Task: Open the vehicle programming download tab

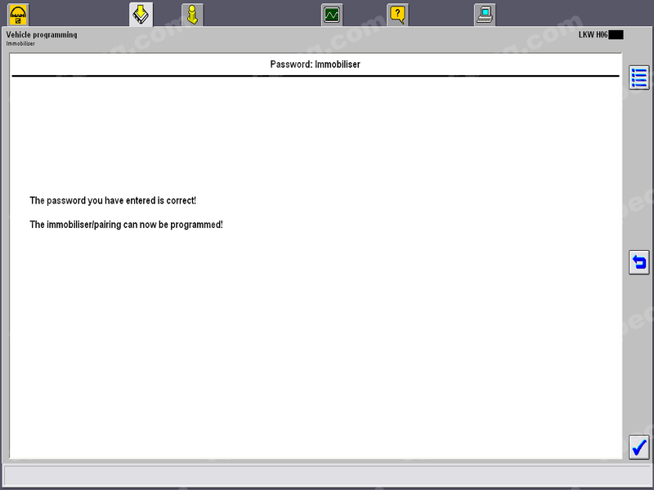Action: point(141,14)
